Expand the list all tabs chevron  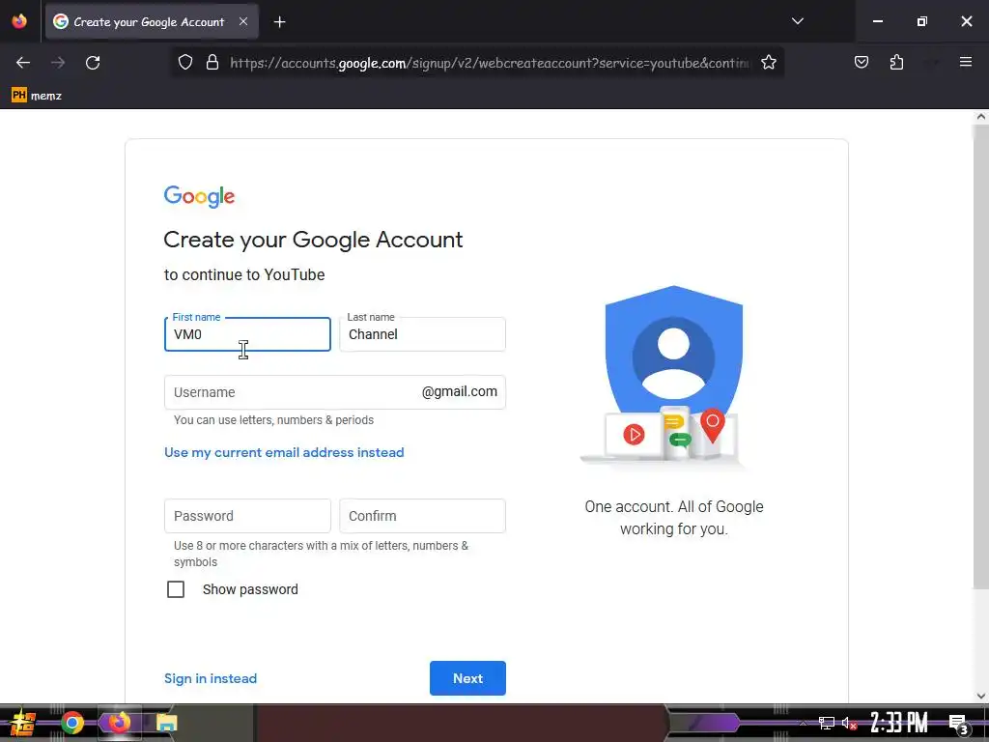tap(797, 21)
